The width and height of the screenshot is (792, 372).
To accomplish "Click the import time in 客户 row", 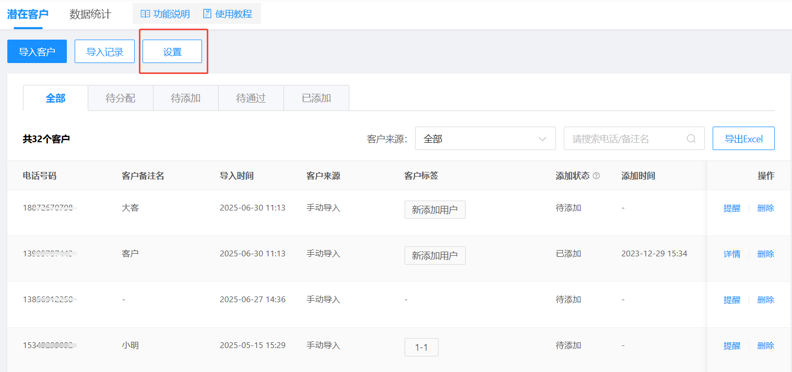I will 253,254.
